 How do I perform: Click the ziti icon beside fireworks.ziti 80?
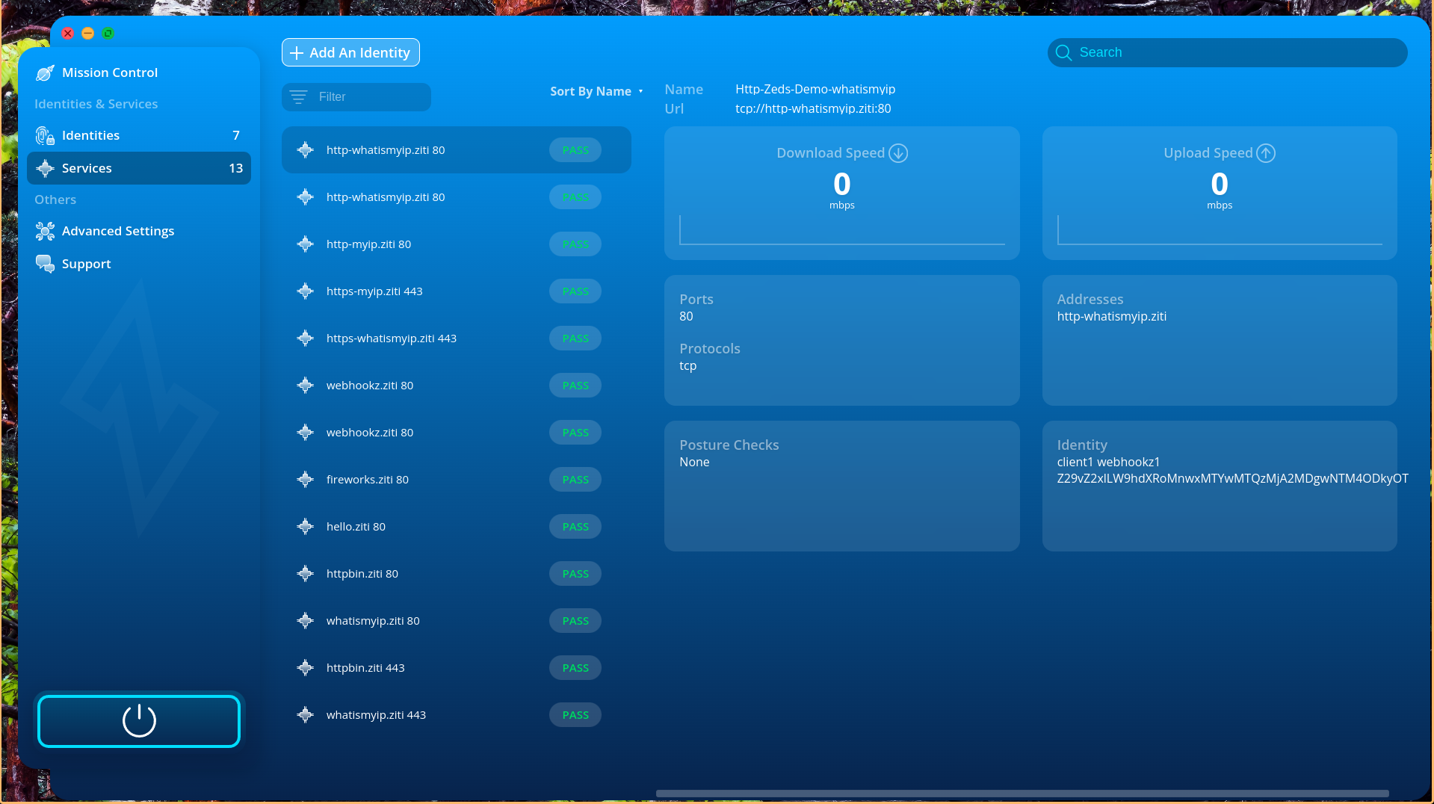305,479
